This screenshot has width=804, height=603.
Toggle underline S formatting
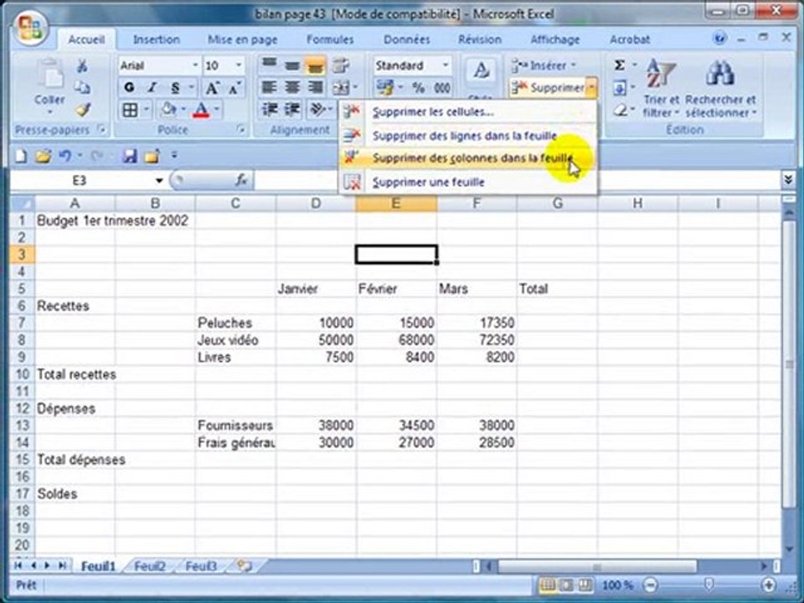pos(175,88)
